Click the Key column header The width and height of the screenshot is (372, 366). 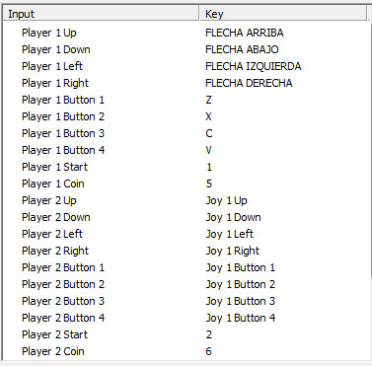(283, 14)
